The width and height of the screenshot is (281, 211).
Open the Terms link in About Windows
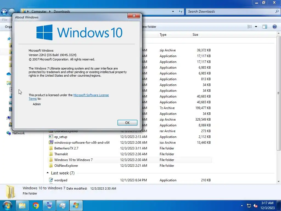coord(33,99)
